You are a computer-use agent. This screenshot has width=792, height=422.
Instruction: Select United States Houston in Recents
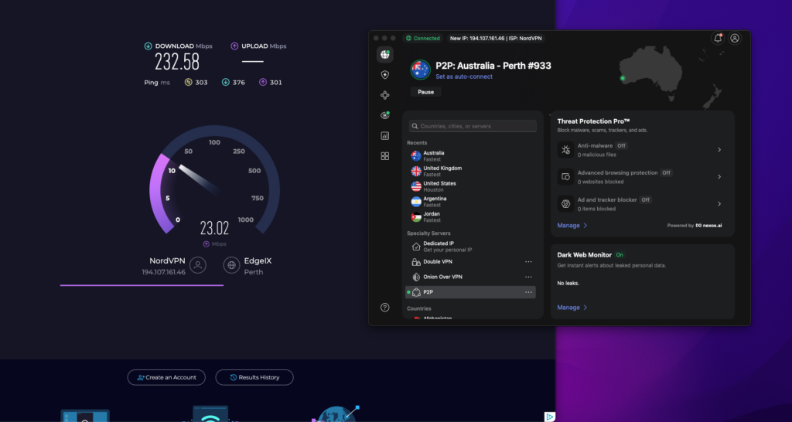point(473,186)
